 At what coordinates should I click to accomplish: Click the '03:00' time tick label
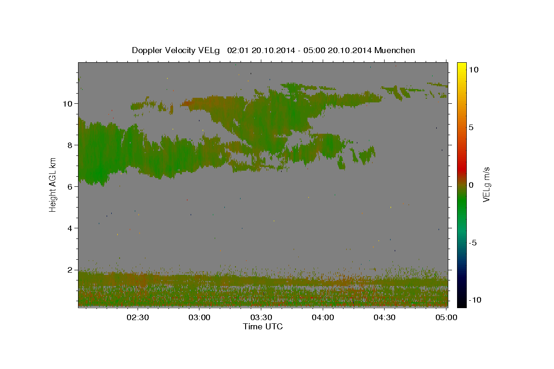(x=199, y=317)
